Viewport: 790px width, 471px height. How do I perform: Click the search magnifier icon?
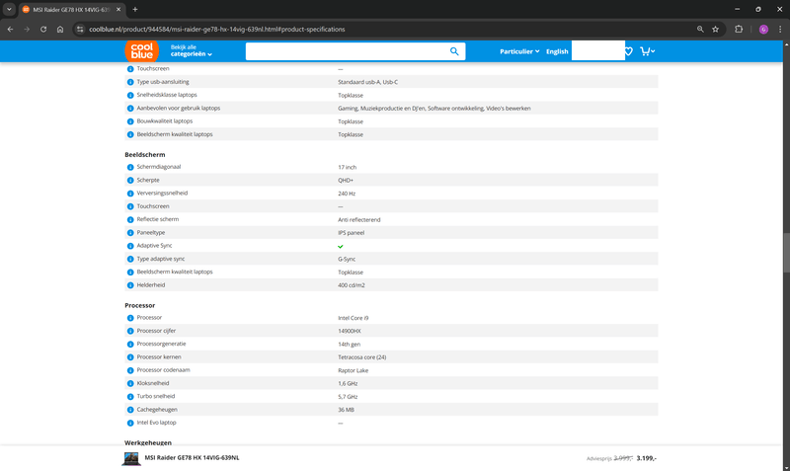454,51
